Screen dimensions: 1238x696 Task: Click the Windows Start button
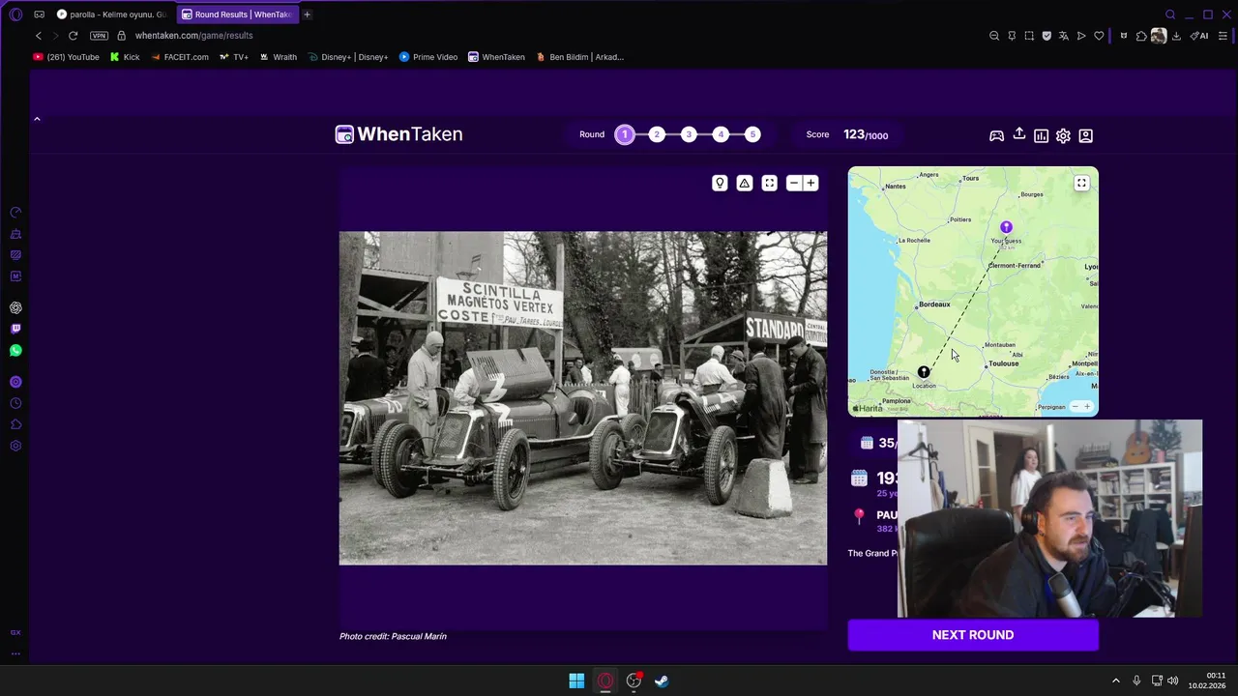coord(576,681)
